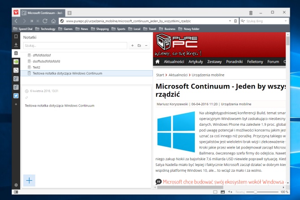300x200 pixels.
Task: Open page actions in status bar
Action: coord(230,192)
